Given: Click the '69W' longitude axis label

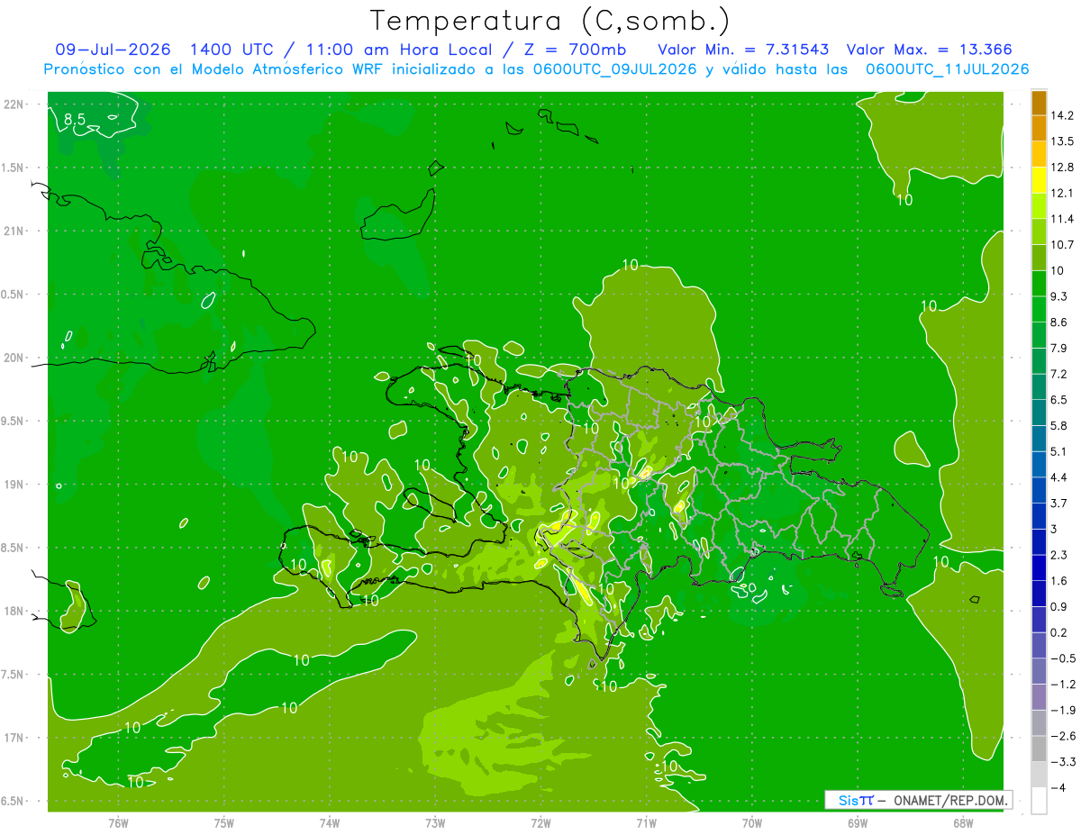Looking at the screenshot, I should pos(857,823).
